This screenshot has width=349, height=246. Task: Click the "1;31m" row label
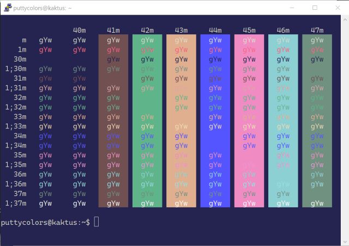(16, 88)
